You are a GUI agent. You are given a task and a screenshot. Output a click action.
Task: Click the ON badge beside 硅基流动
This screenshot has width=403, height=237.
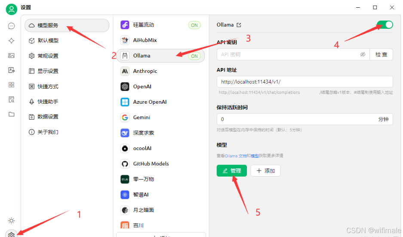coord(194,25)
